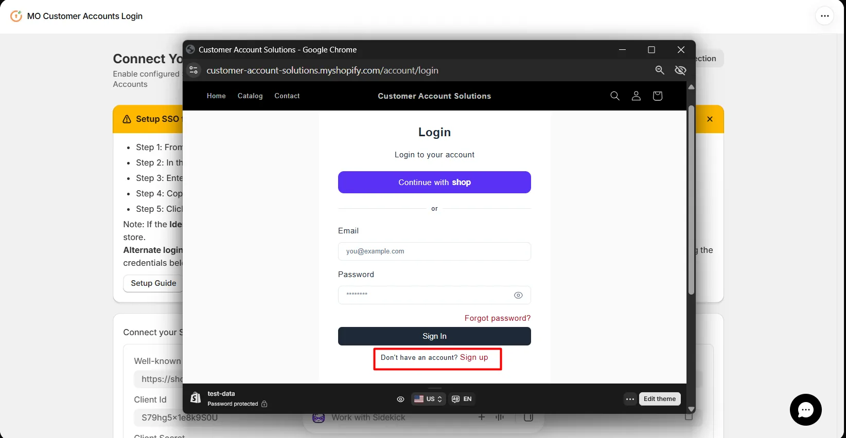The width and height of the screenshot is (846, 438).
Task: Click the MO Customer Accounts Login logo
Action: pyautogui.click(x=16, y=16)
